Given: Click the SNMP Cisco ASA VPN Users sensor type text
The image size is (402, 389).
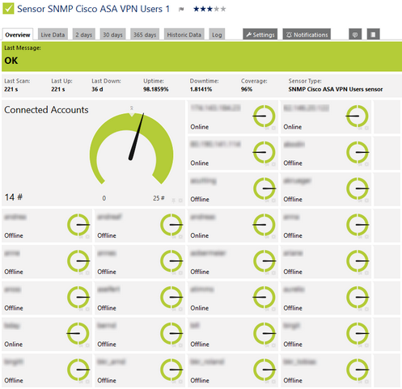Looking at the screenshot, I should pyautogui.click(x=336, y=89).
